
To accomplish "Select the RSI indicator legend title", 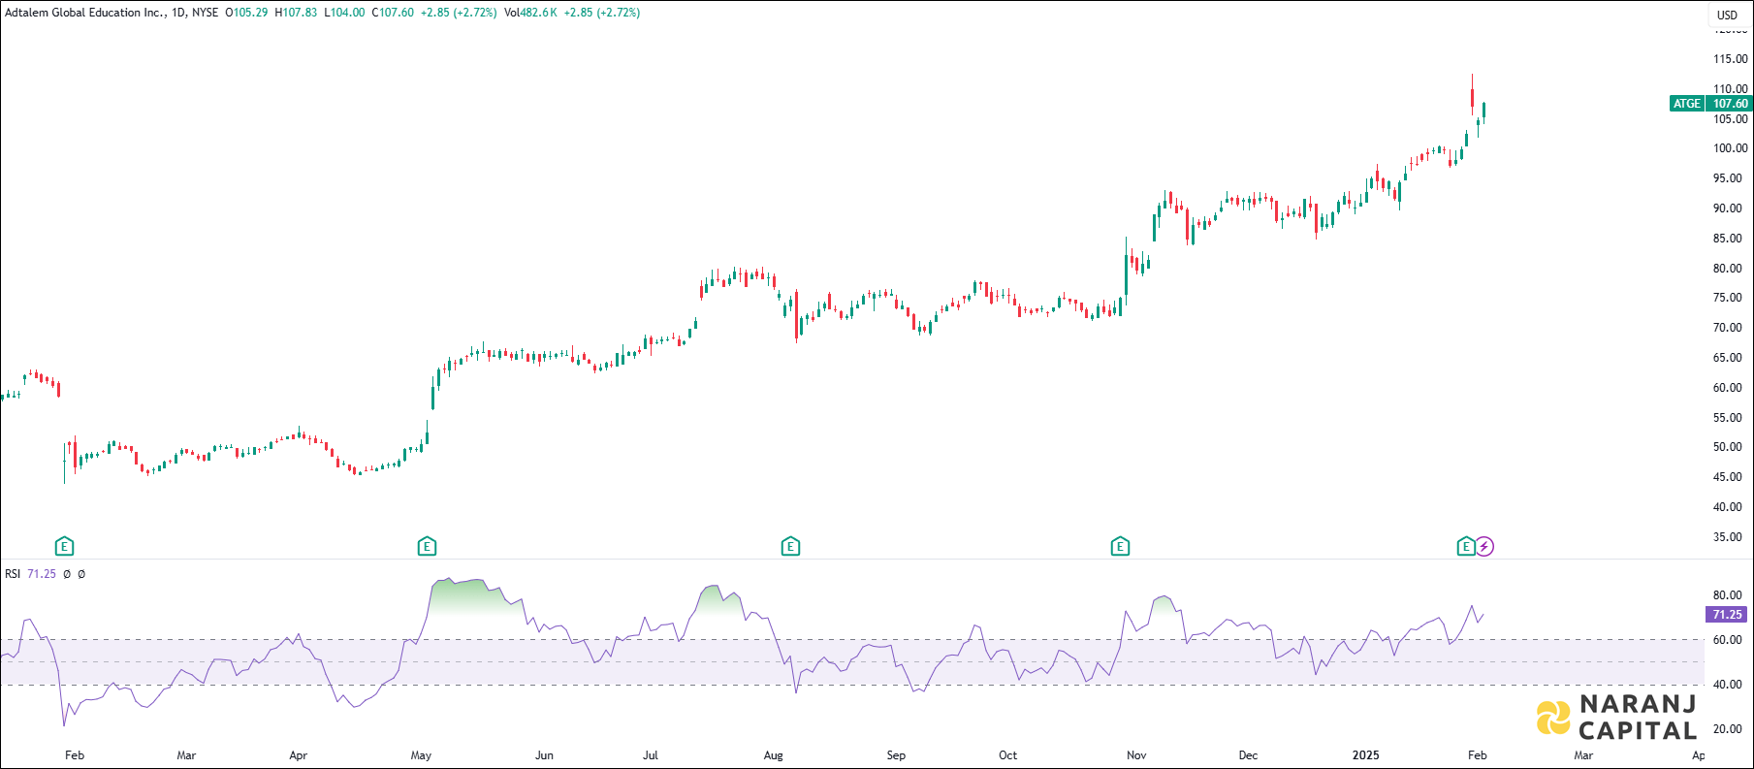I will click(13, 574).
